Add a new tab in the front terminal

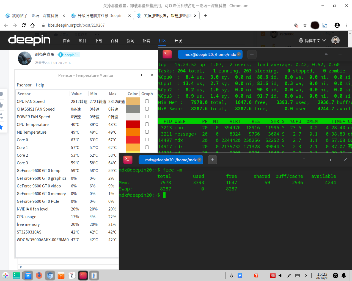click(213, 160)
